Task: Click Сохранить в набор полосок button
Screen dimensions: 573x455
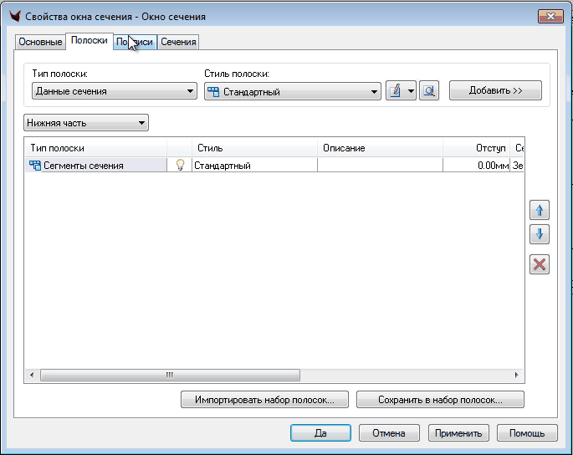Action: click(x=440, y=400)
